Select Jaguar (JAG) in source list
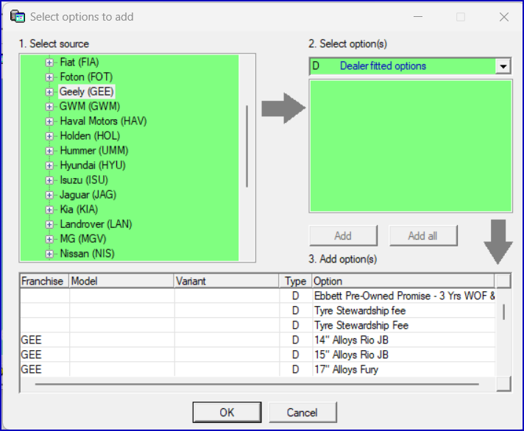 point(88,195)
